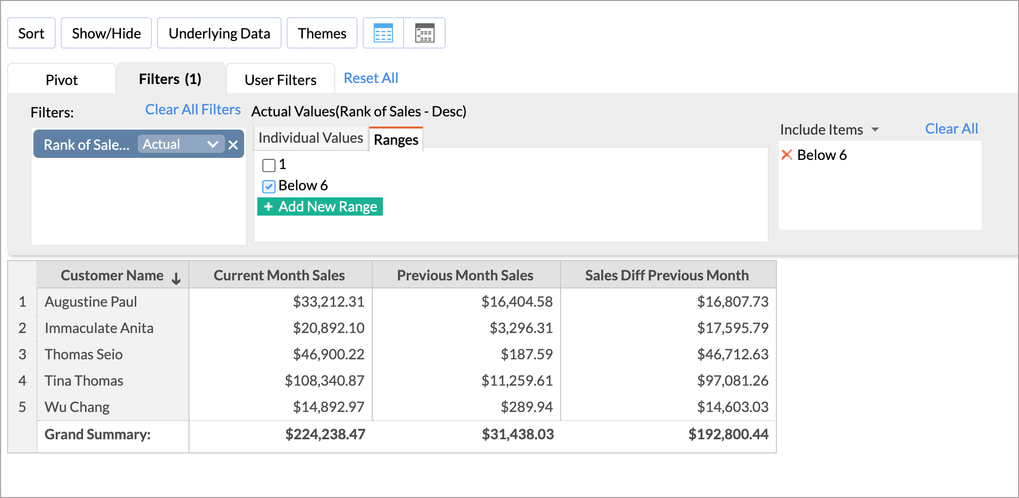Click the plus icon for Add New Range

pos(268,206)
